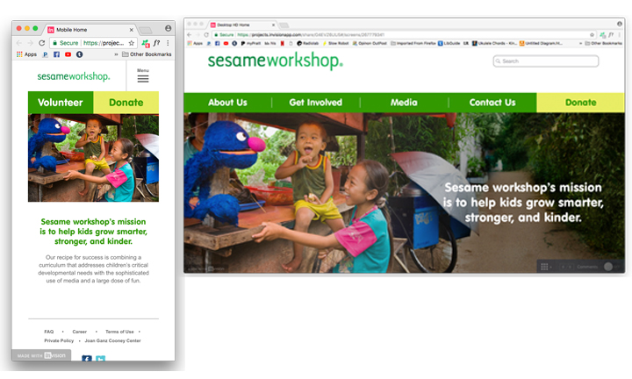The width and height of the screenshot is (632, 379).
Task: Go forward in Mobile Home browser window
Action: (x=30, y=43)
